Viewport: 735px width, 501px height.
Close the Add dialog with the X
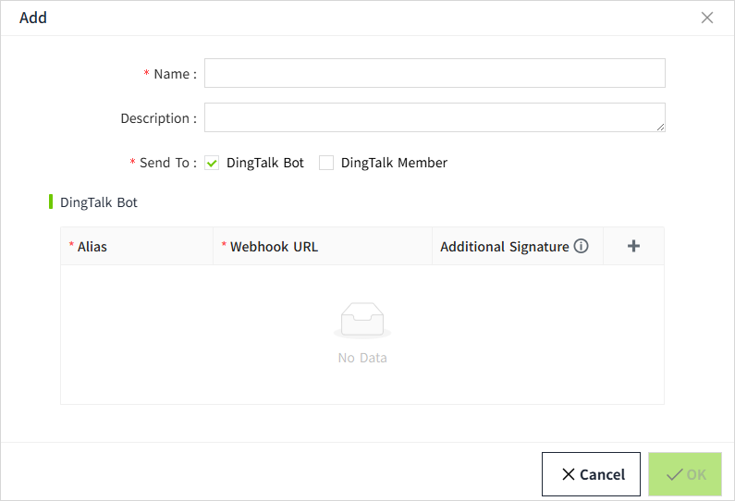pyautogui.click(x=707, y=18)
